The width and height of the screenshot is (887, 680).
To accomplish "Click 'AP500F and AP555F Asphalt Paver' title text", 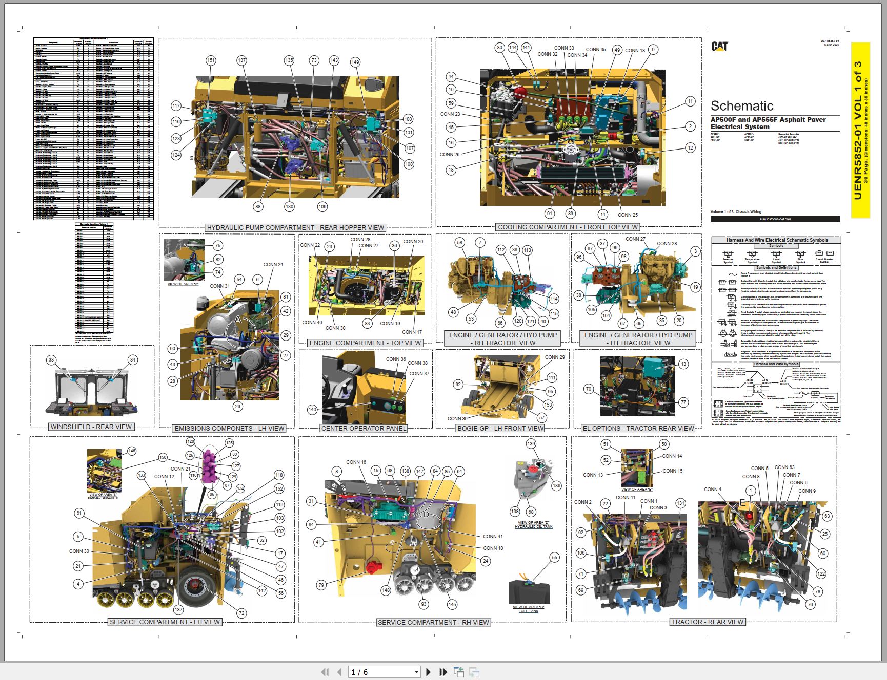I will (768, 119).
